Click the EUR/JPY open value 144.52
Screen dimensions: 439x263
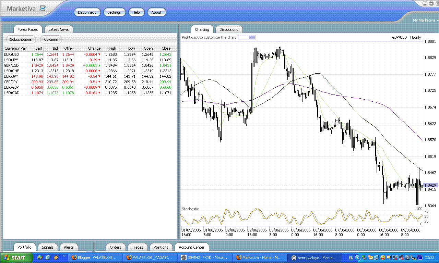click(x=147, y=76)
